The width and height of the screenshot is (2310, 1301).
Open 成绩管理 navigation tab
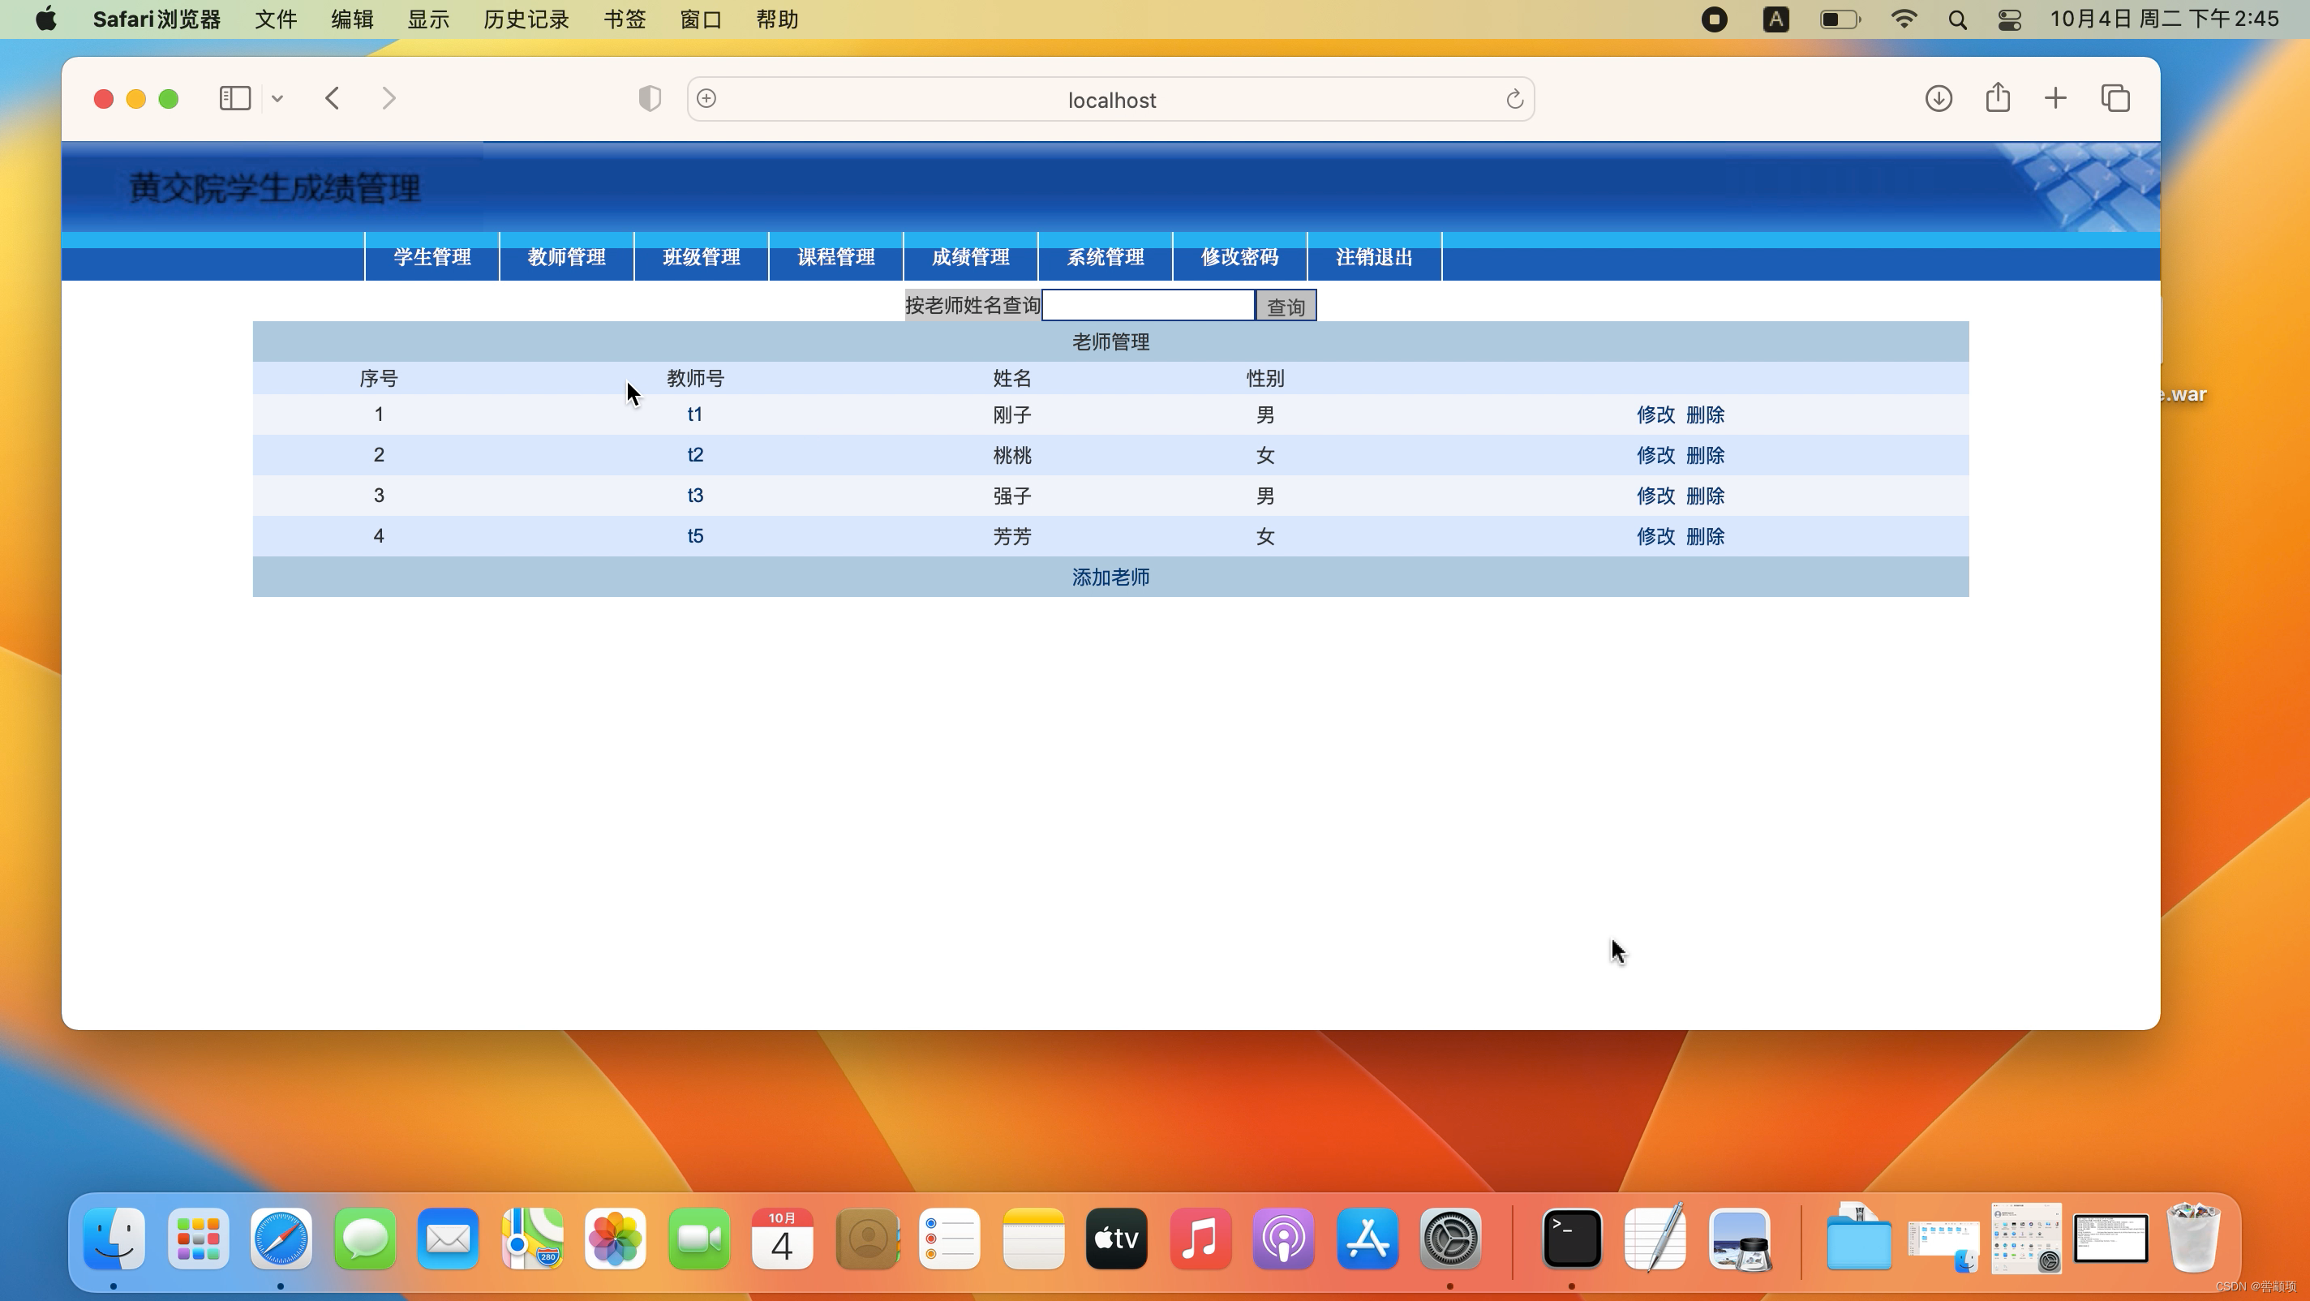pyautogui.click(x=971, y=257)
